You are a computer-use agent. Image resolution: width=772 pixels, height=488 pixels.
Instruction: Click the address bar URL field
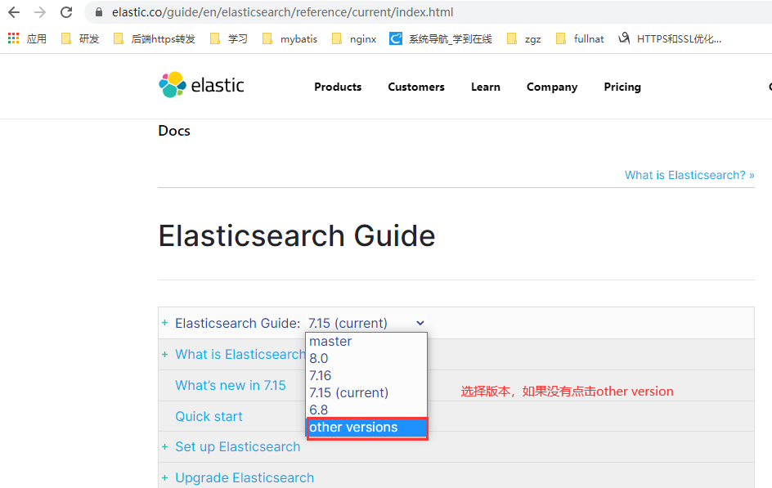click(x=429, y=12)
